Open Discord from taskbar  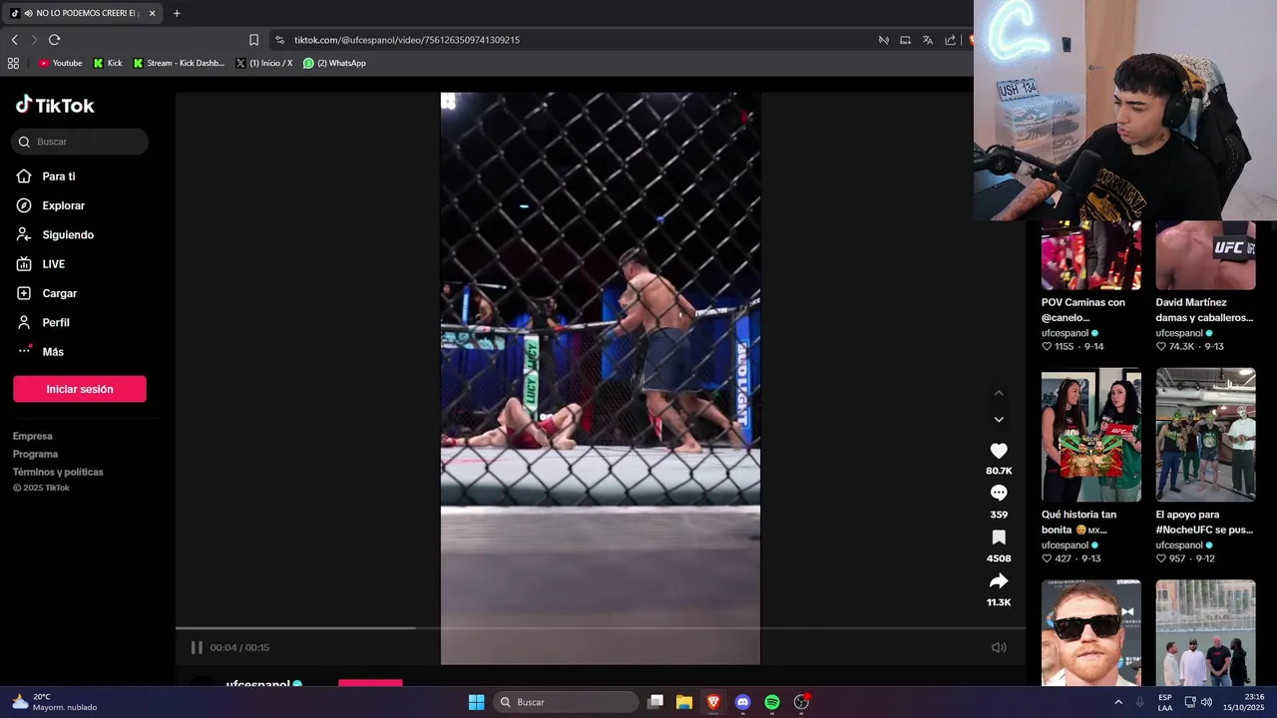coord(742,702)
